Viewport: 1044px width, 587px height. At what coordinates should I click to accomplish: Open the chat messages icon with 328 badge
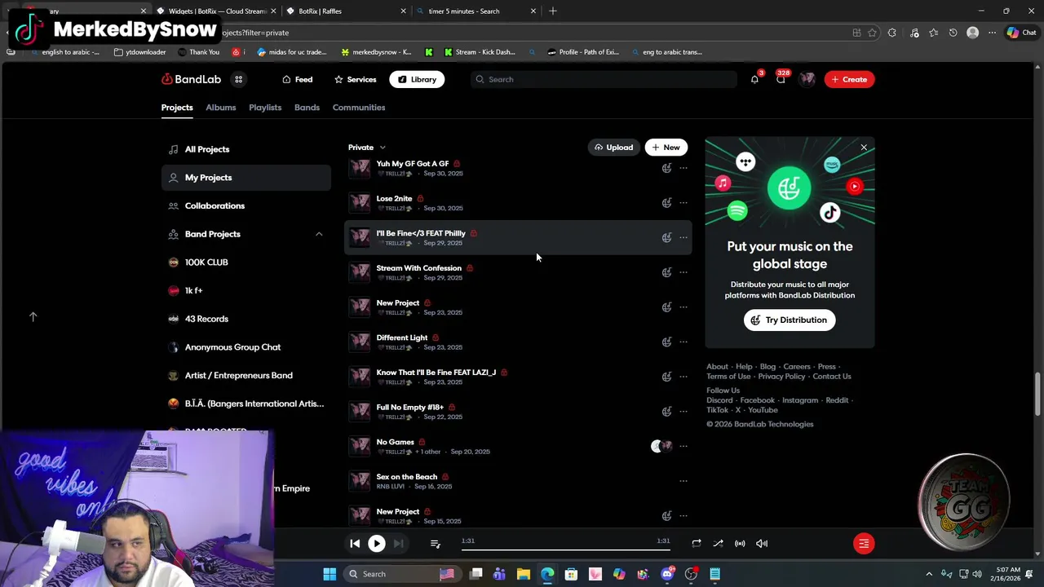(x=781, y=79)
